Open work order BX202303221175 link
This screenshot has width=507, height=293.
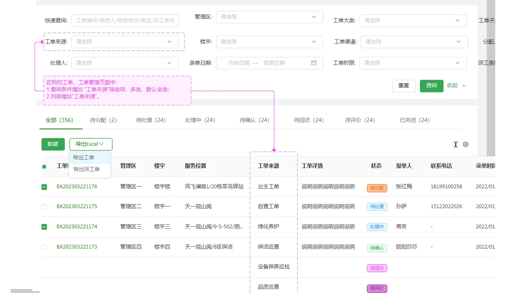point(77,206)
